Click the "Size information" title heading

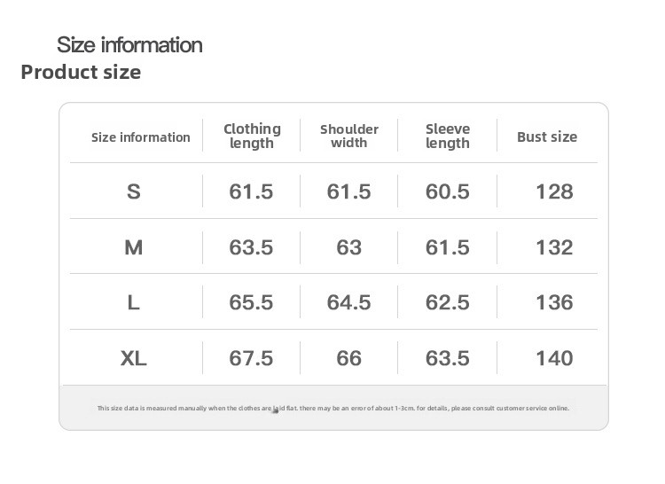tap(129, 44)
